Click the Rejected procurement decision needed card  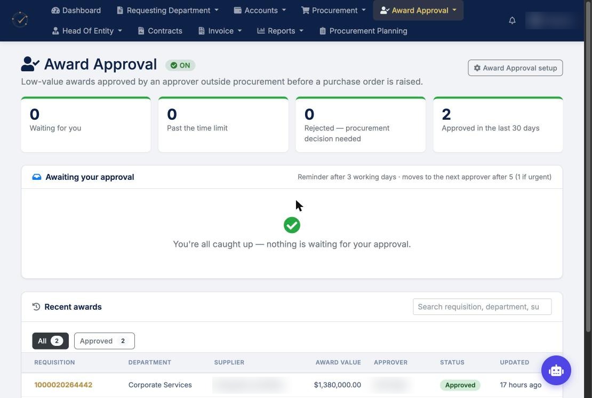click(x=361, y=125)
